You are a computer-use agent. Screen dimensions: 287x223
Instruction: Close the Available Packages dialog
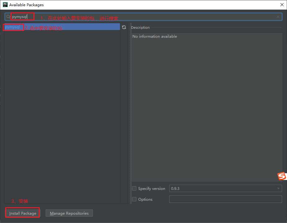pyautogui.click(x=282, y=5)
